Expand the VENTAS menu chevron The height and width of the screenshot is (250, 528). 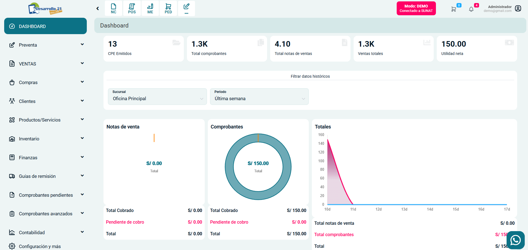82,64
